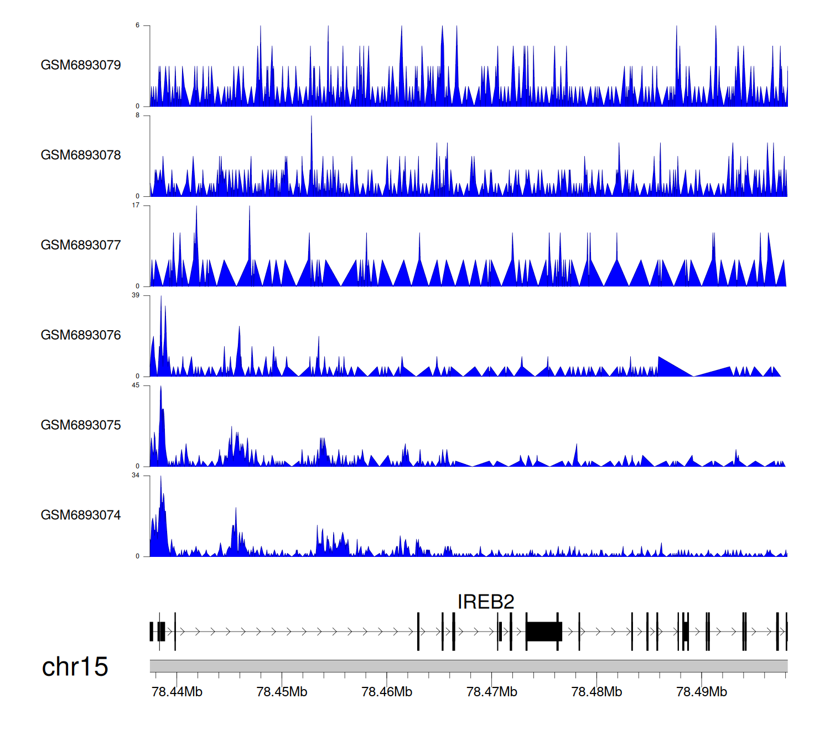
Task: Select the GSM6893074 track label
Action: (x=81, y=515)
